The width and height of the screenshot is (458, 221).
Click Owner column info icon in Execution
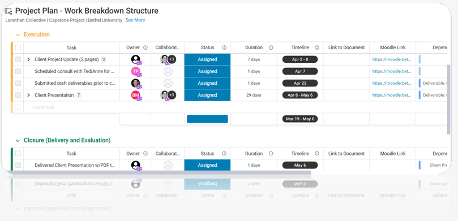click(145, 47)
